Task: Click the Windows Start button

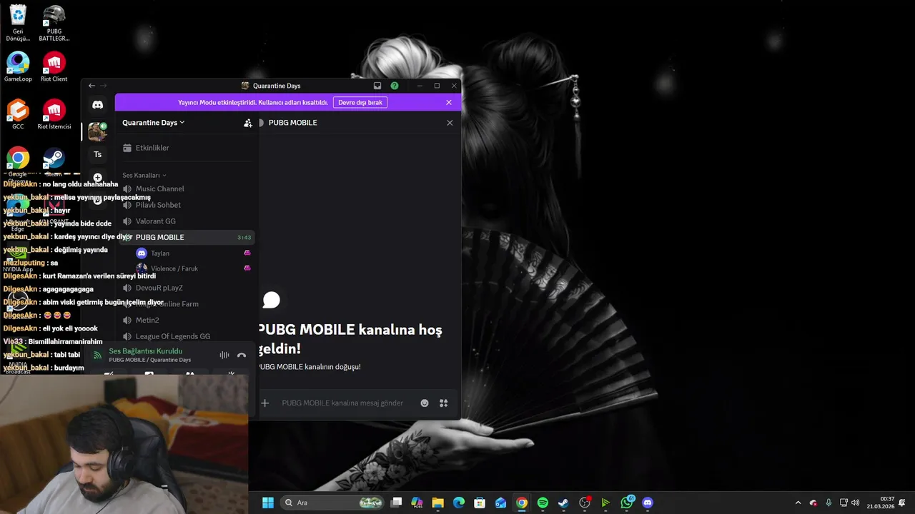Action: pos(267,503)
